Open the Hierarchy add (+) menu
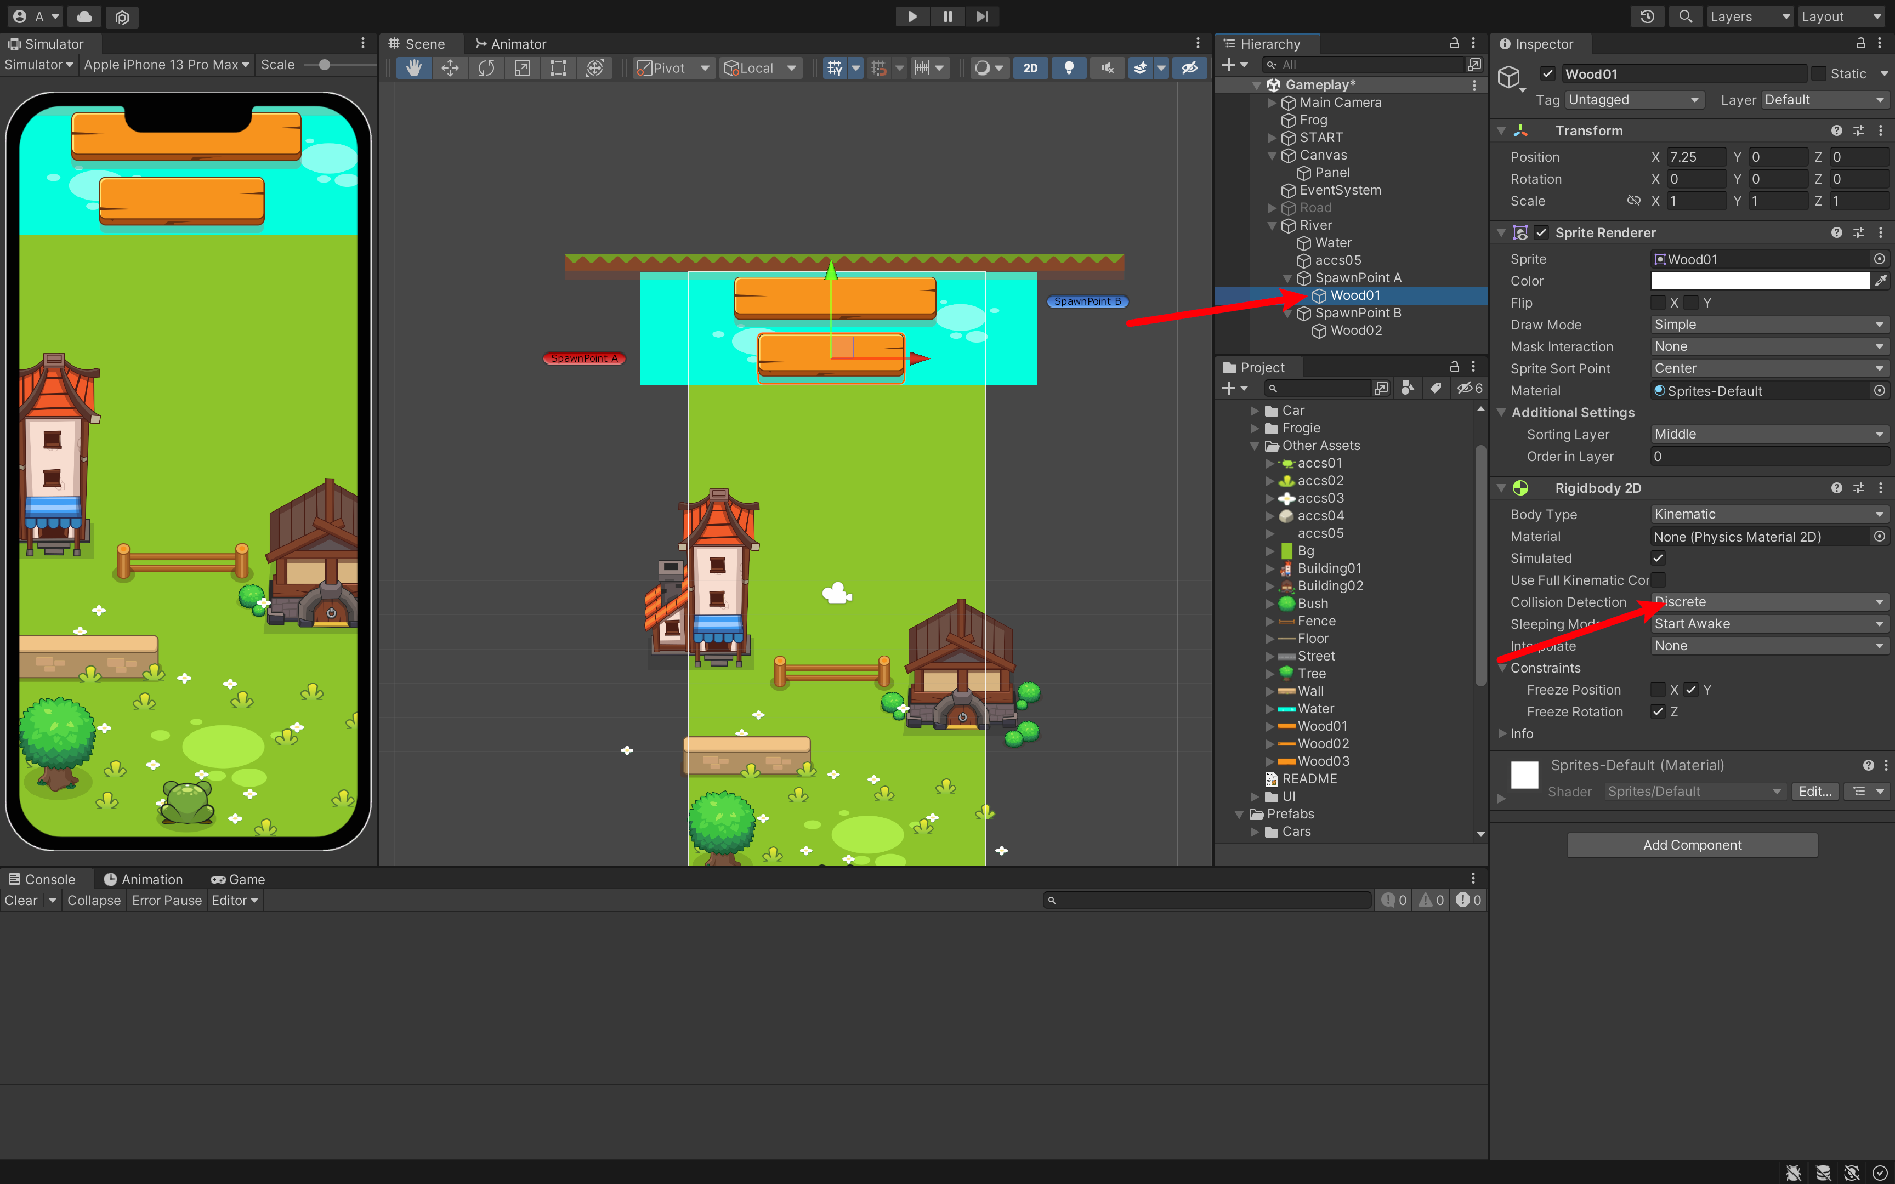Screen dimensions: 1895x1184 [x=1235, y=65]
